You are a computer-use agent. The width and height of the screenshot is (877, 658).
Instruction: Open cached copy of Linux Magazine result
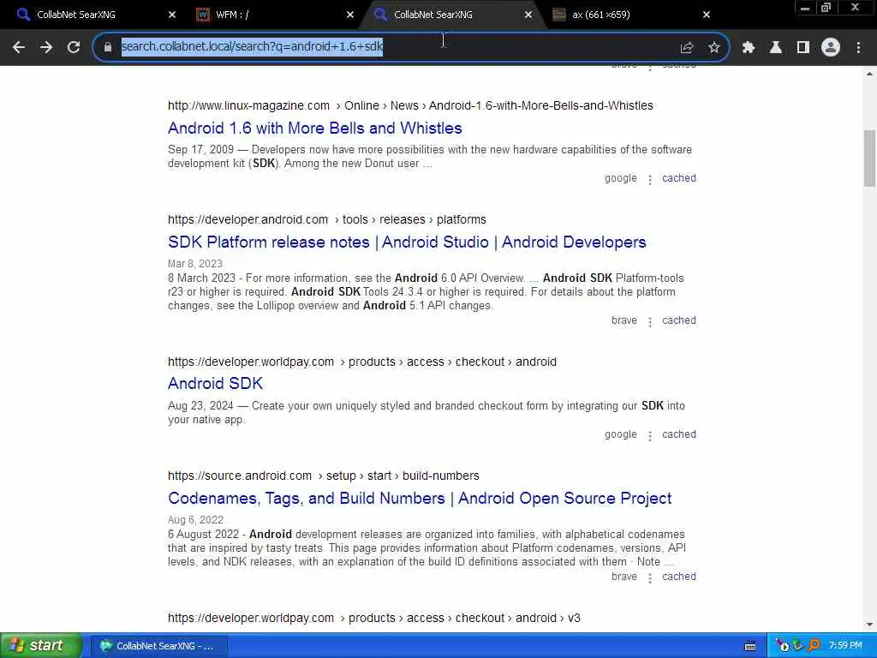(679, 178)
